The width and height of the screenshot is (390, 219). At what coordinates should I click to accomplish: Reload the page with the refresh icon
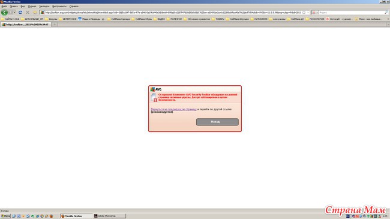click(20, 12)
